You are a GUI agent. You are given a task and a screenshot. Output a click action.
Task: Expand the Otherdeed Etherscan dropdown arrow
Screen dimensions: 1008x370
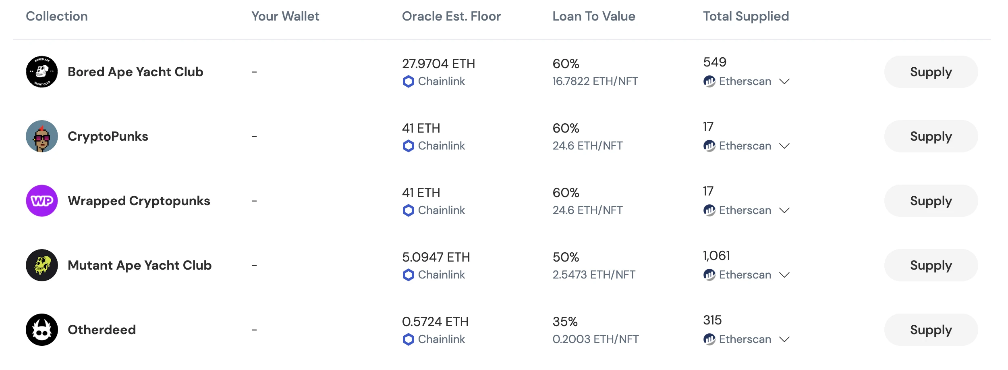(784, 339)
